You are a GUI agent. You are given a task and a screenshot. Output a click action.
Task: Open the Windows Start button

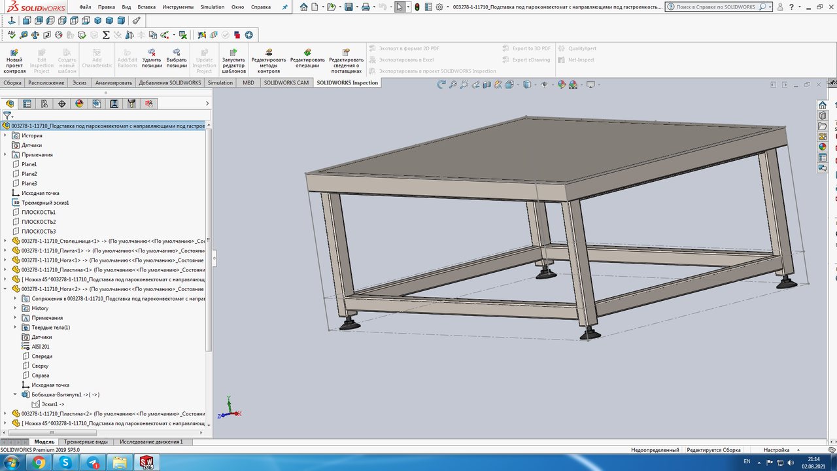pos(12,462)
